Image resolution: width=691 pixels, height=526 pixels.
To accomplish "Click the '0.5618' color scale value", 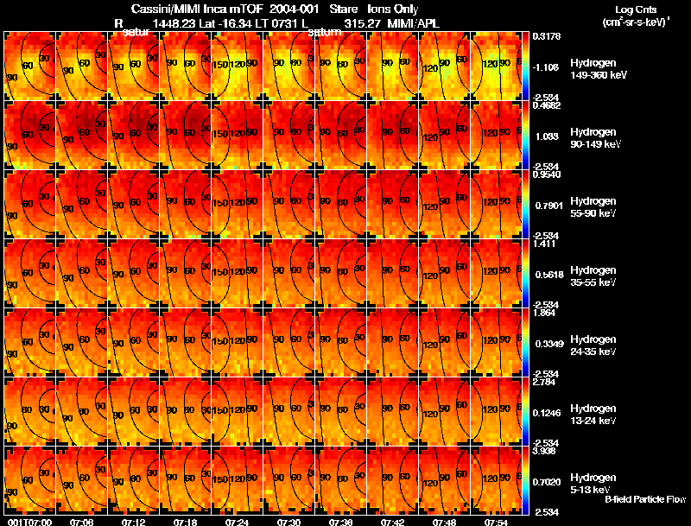I will coord(549,275).
